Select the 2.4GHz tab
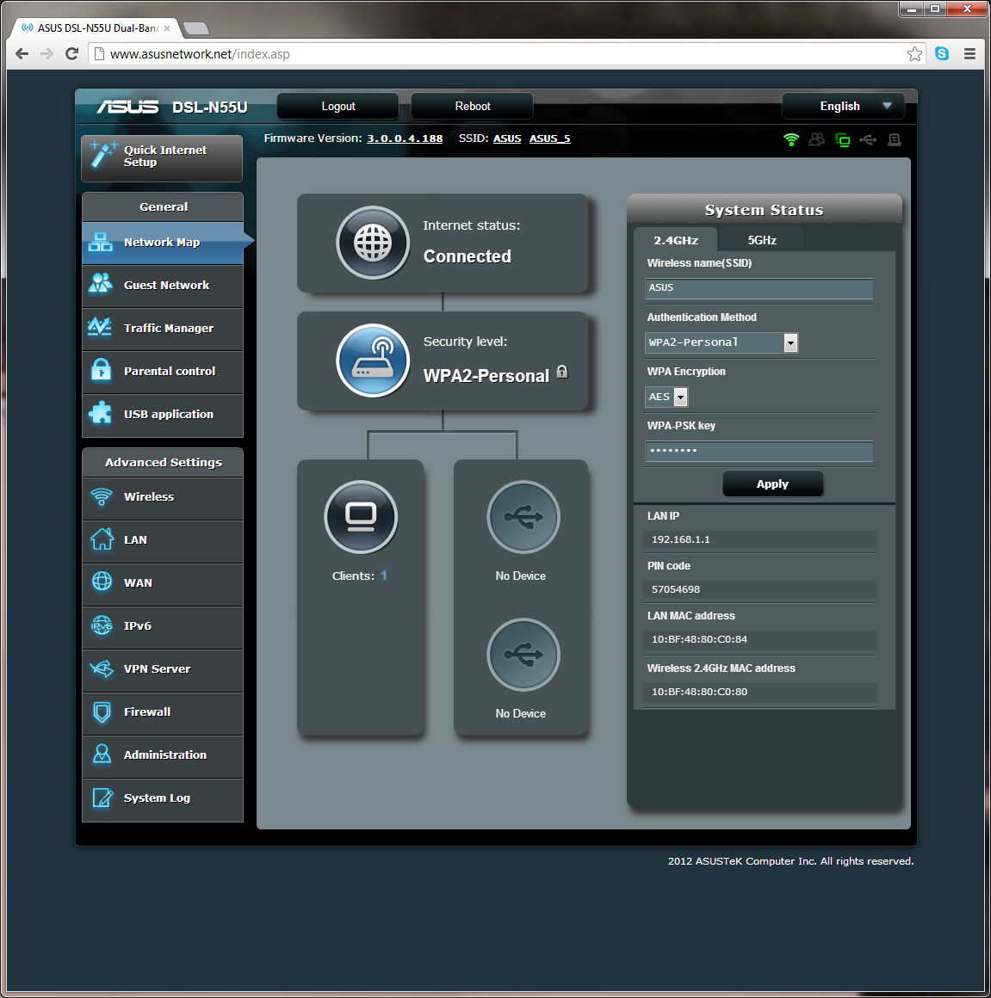This screenshot has width=991, height=998. point(677,240)
